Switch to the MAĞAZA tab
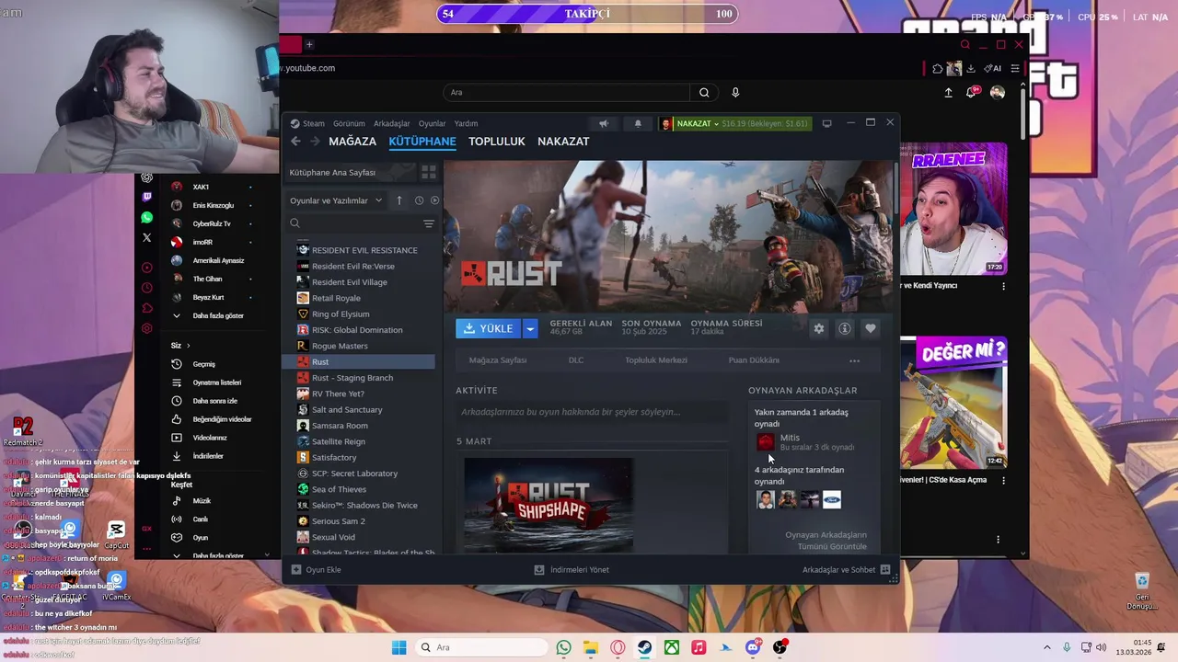This screenshot has width=1178, height=662. 352,142
